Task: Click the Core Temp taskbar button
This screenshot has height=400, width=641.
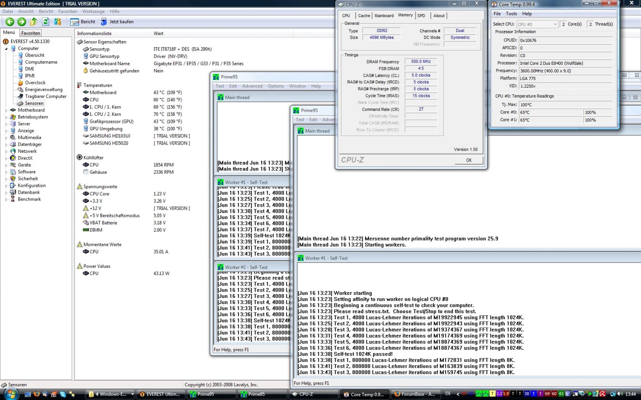Action: click(x=364, y=394)
